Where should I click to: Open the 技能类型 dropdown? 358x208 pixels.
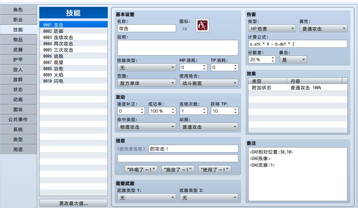tap(146, 67)
